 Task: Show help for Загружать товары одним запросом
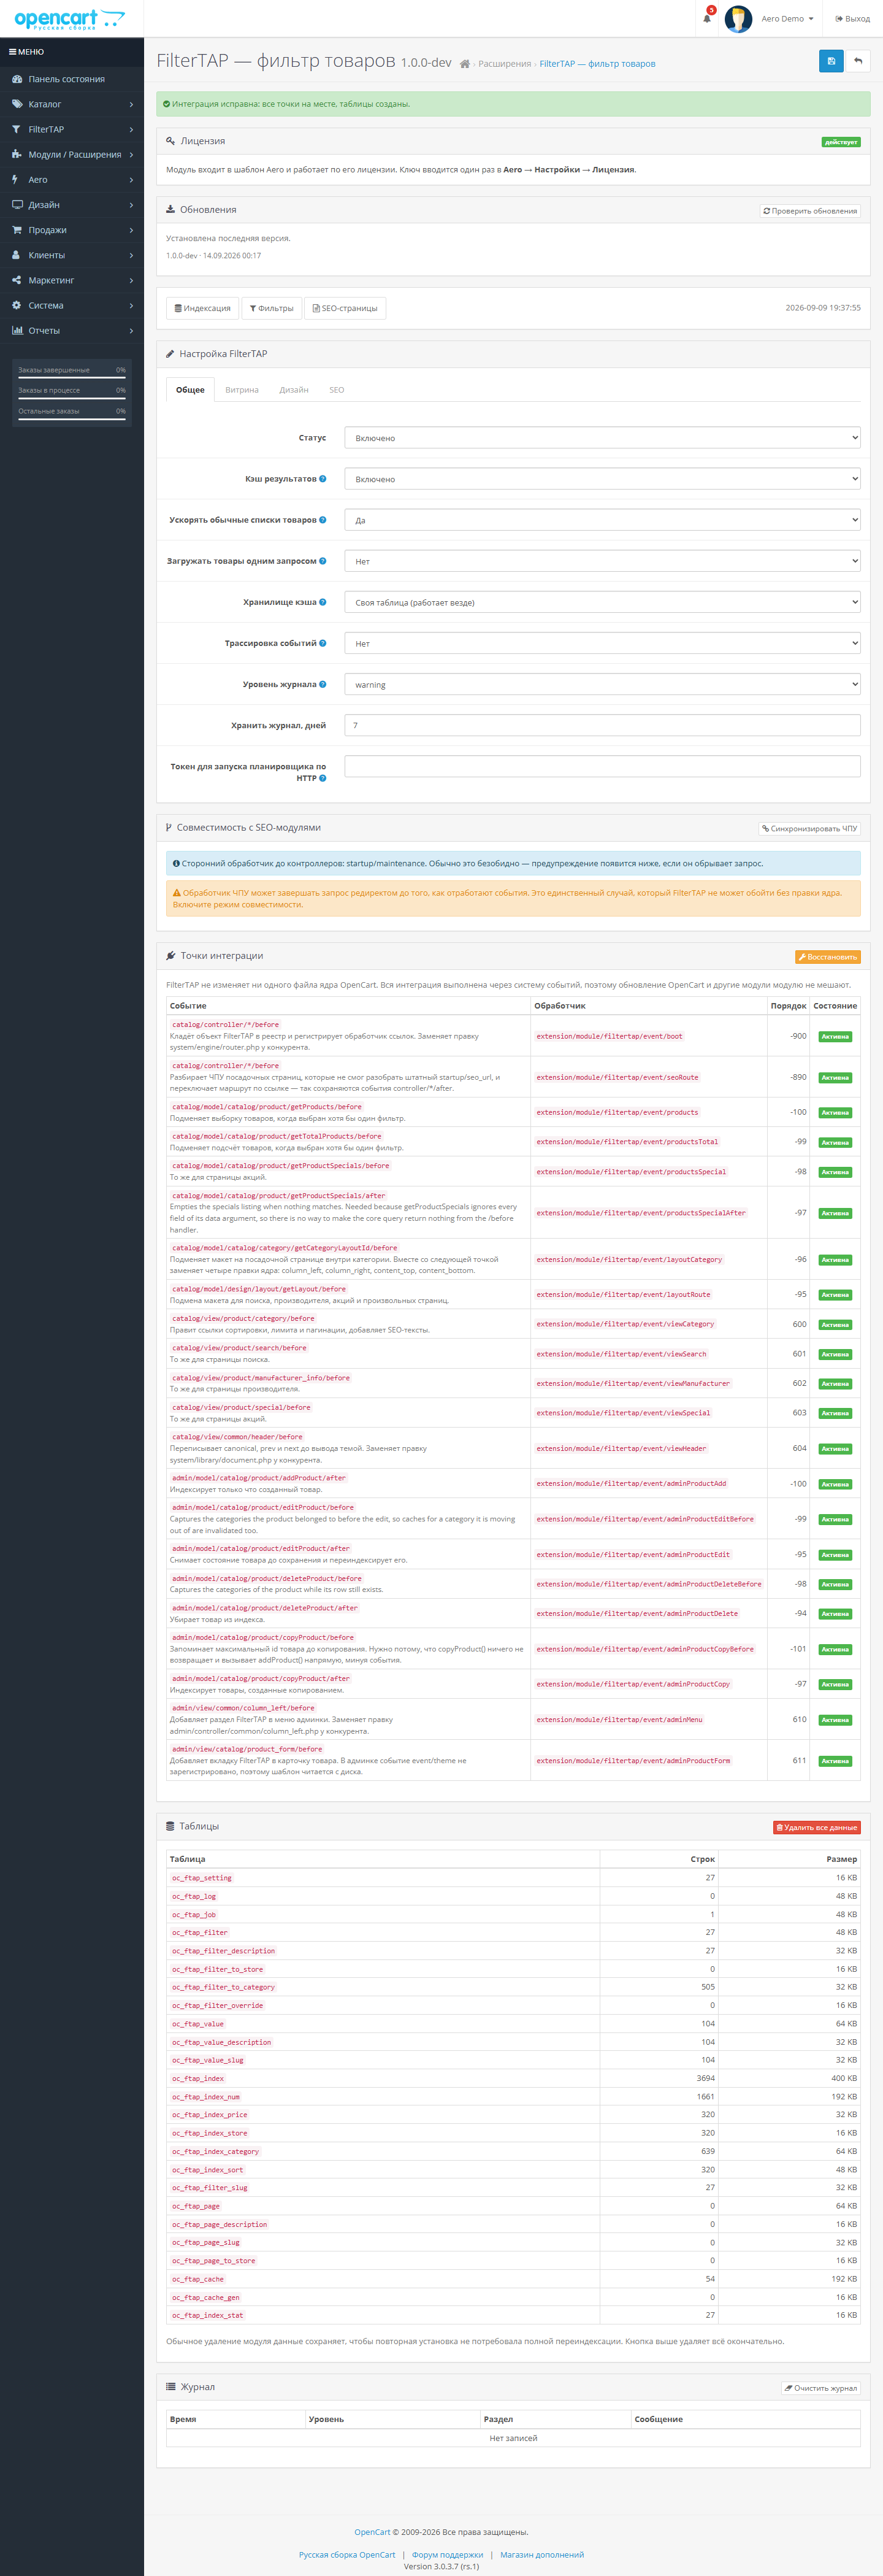[x=322, y=561]
